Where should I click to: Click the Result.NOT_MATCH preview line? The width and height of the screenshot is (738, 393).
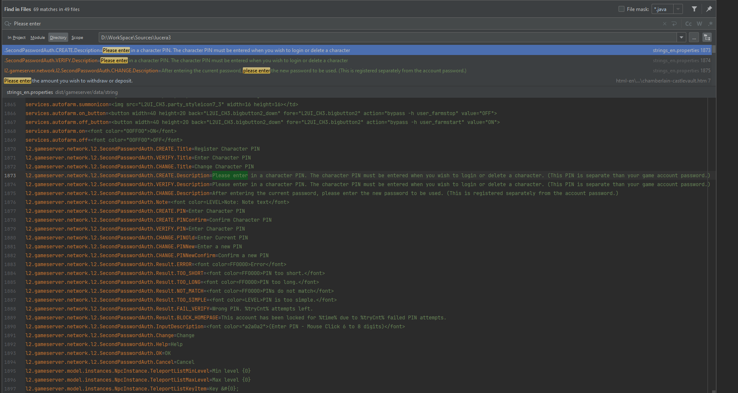tap(180, 291)
